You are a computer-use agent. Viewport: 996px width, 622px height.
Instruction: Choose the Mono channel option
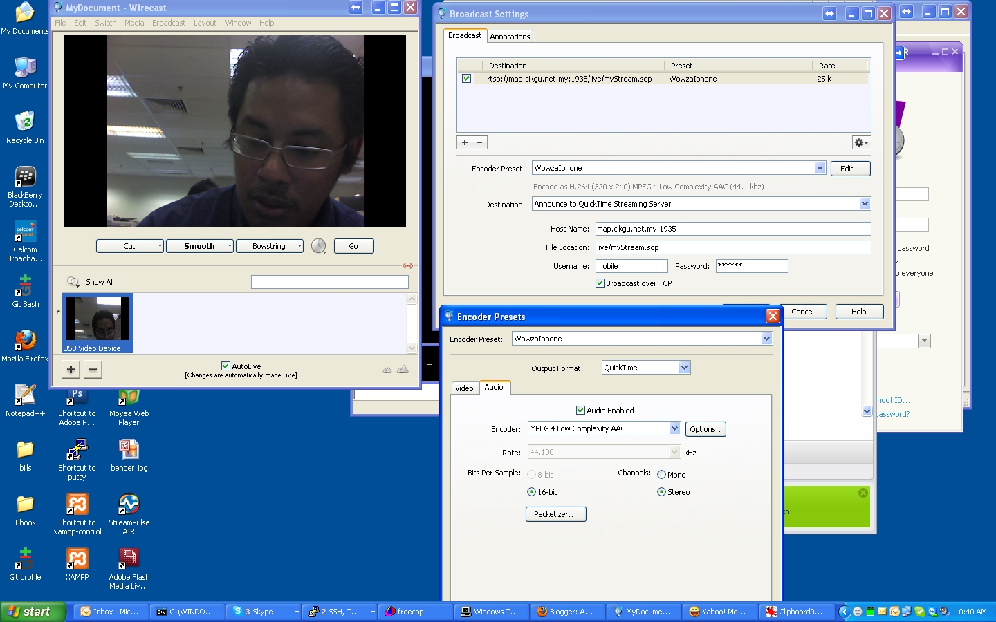[661, 475]
